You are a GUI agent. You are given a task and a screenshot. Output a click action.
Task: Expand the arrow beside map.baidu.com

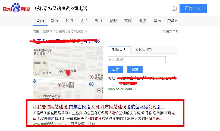135,89
